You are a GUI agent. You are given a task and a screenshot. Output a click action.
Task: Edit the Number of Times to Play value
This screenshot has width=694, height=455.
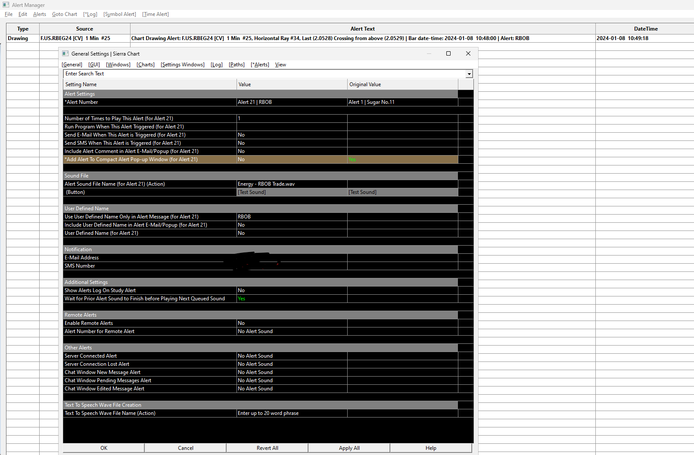[x=292, y=118]
